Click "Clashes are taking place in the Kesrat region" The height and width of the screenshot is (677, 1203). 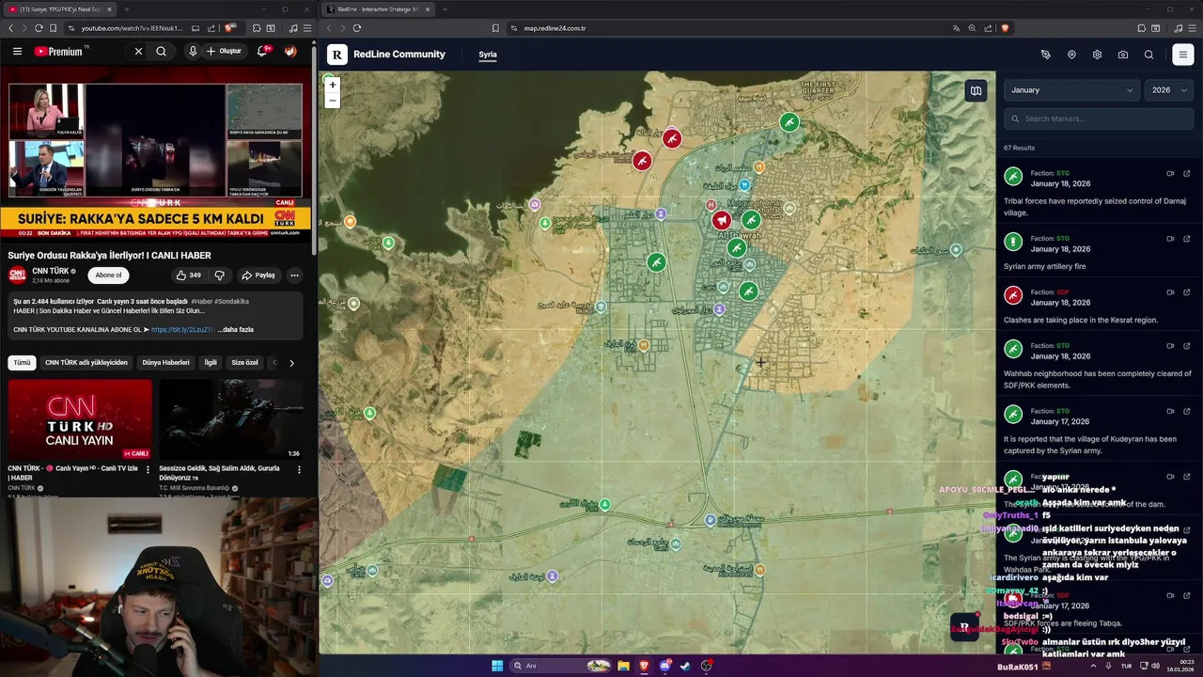point(1081,320)
